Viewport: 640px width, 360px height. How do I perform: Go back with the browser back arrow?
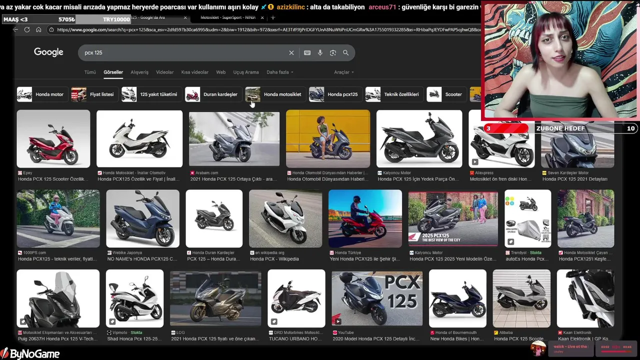click(15, 29)
